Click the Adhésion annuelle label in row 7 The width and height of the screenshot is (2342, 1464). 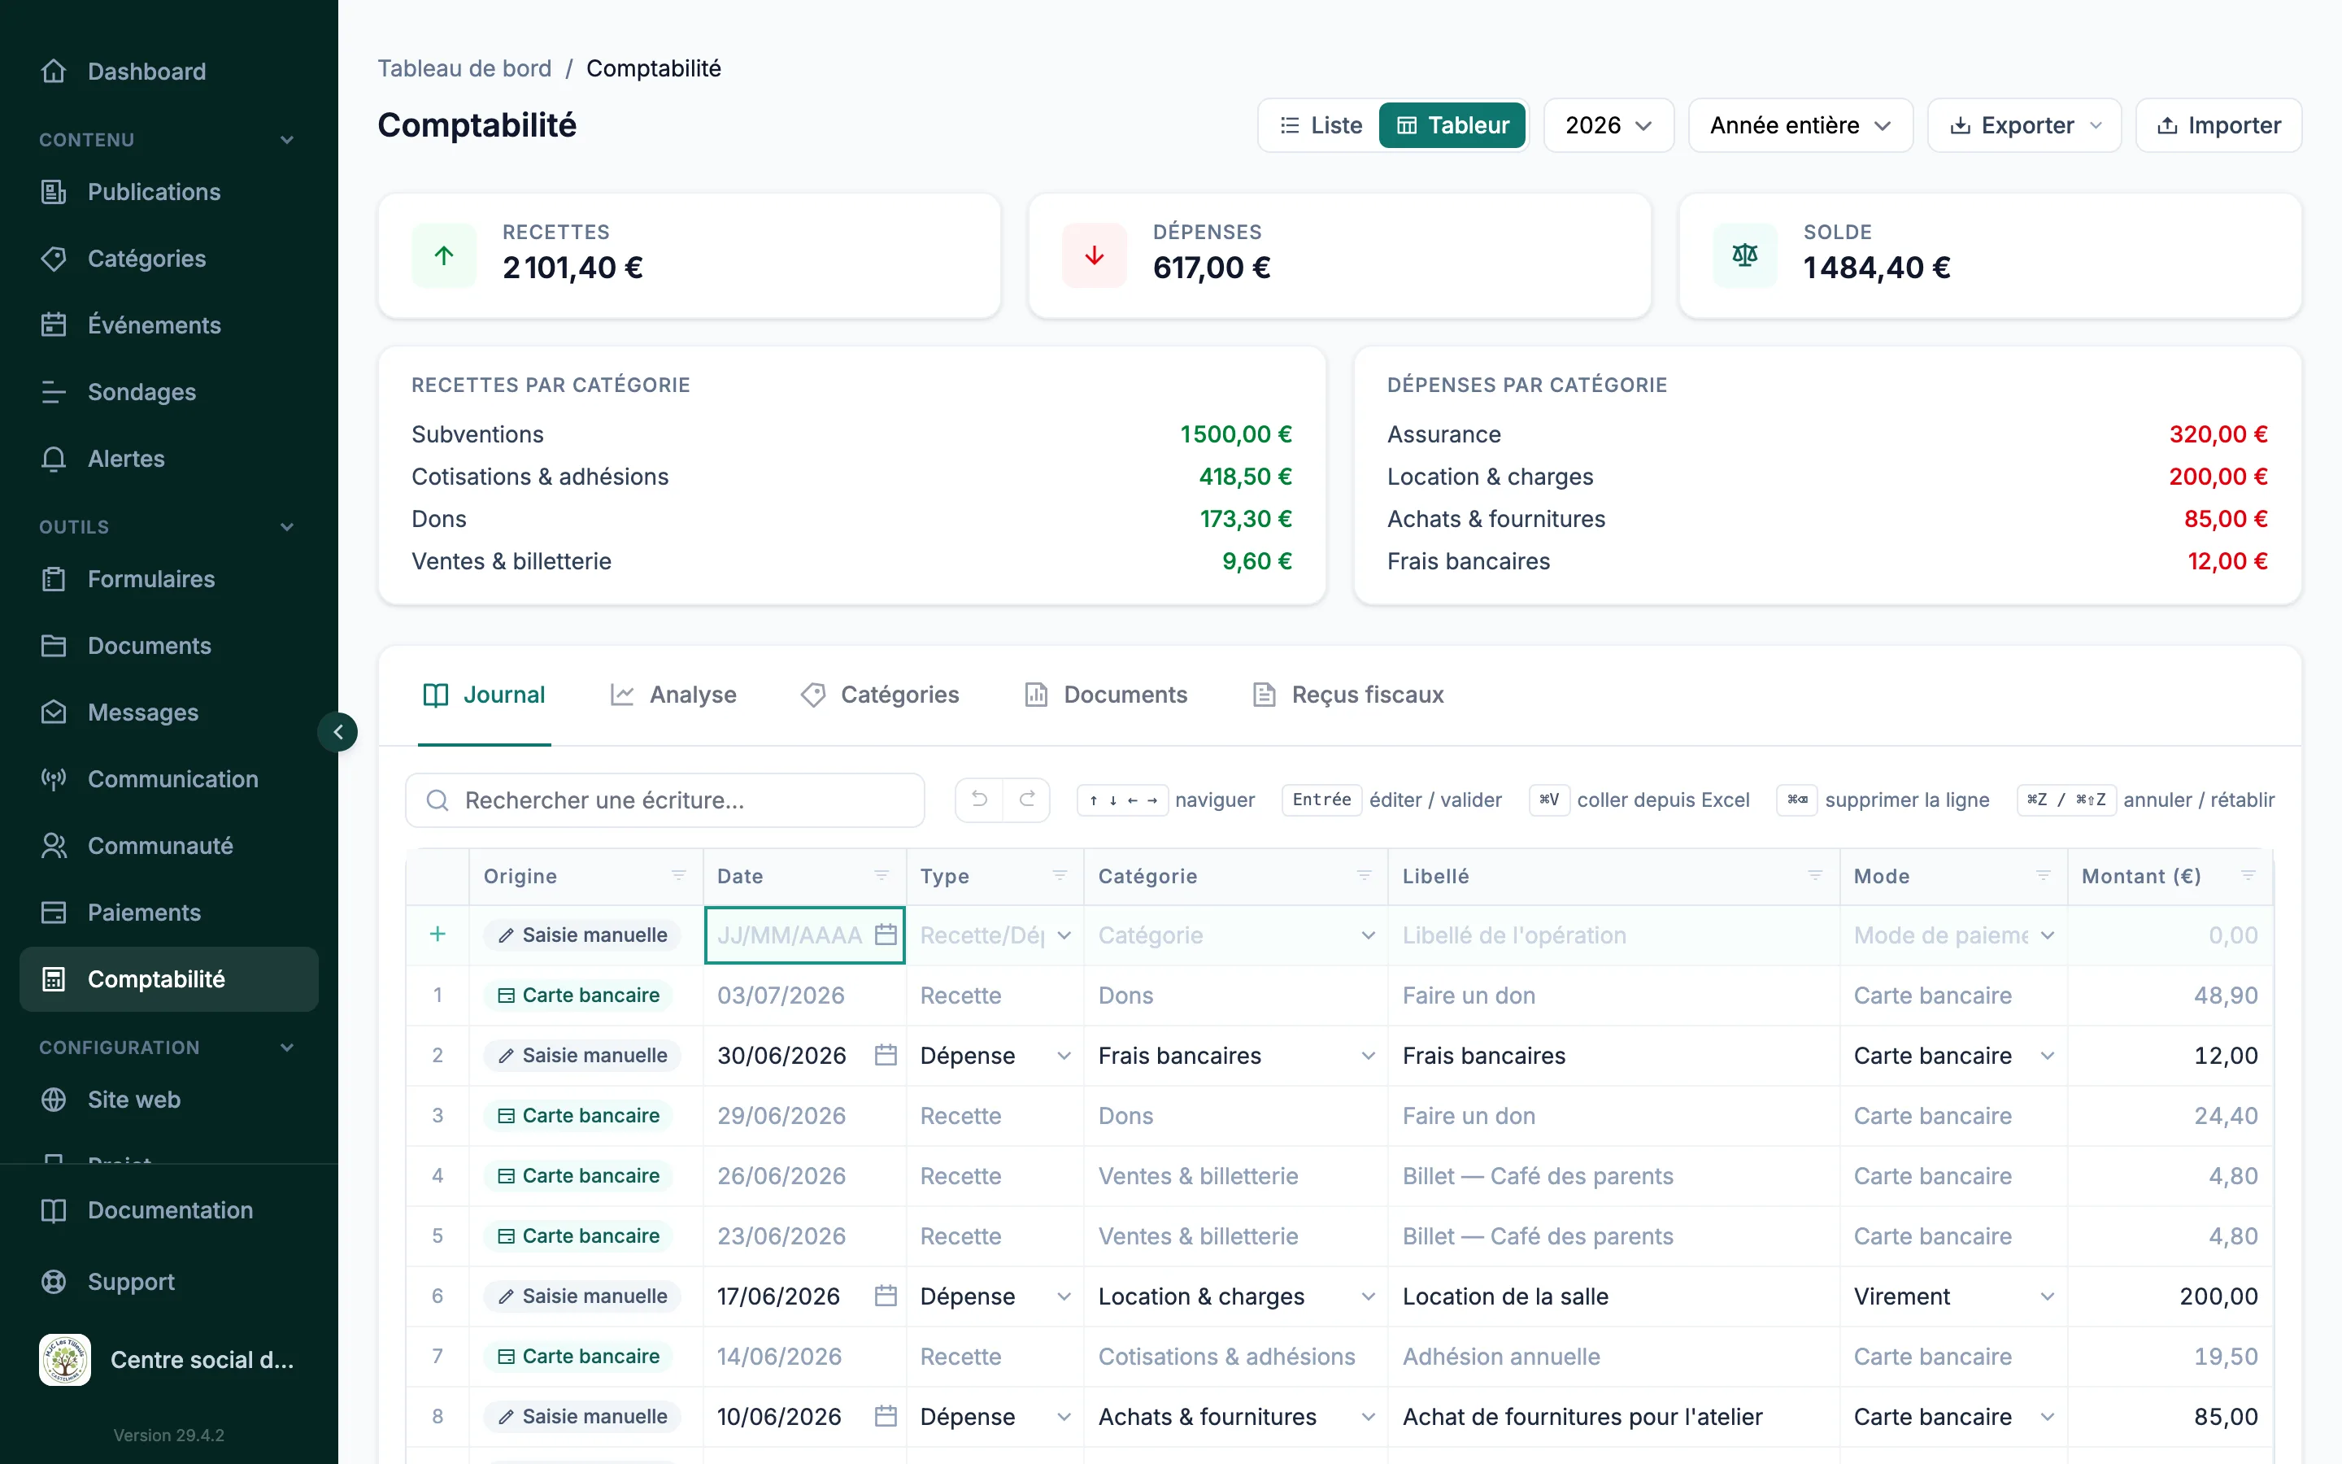click(1501, 1357)
